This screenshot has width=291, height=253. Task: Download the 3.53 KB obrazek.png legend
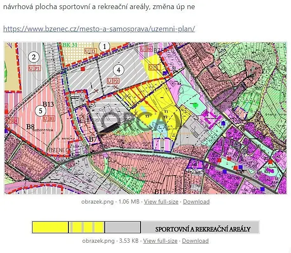(195, 241)
